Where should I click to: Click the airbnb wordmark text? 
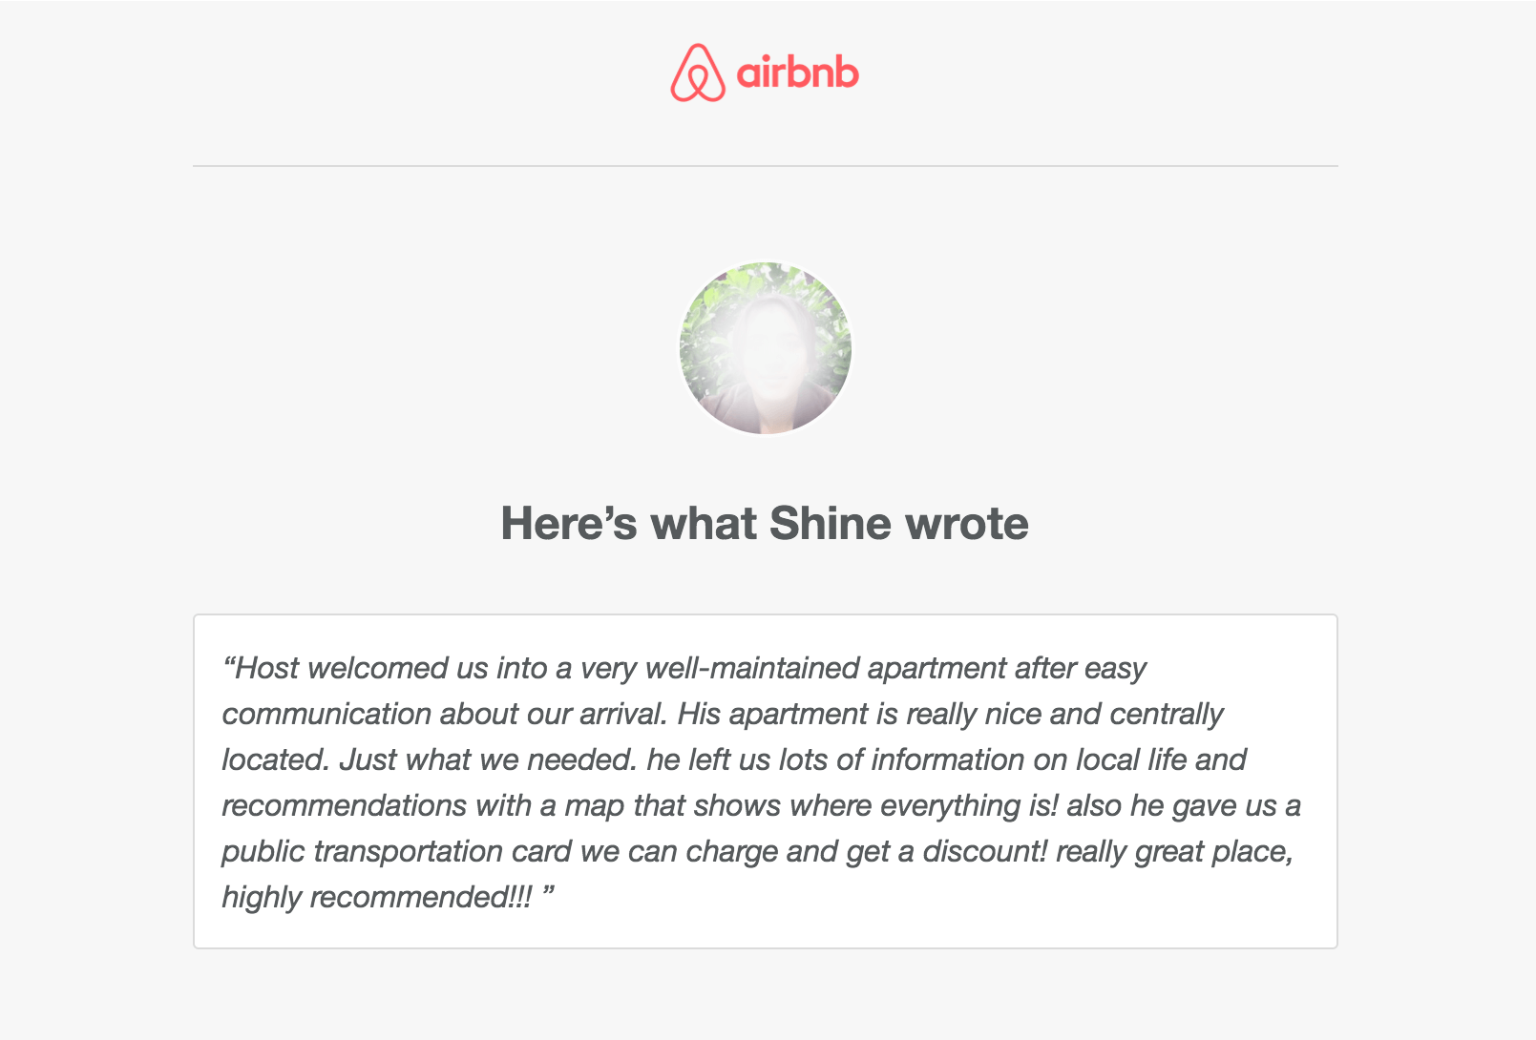click(x=798, y=73)
